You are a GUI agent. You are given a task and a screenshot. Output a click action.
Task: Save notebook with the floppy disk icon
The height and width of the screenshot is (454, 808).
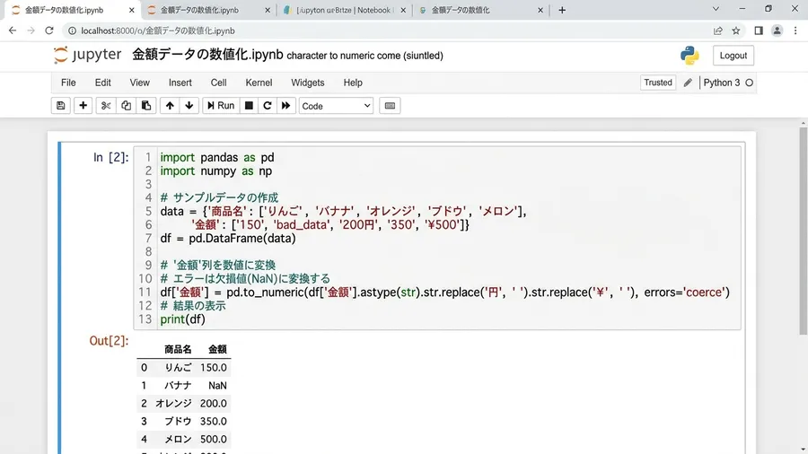click(x=61, y=106)
